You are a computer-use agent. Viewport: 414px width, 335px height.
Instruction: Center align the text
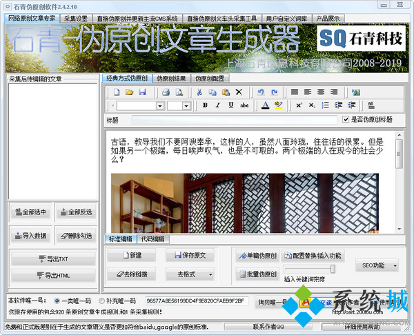[321, 92]
